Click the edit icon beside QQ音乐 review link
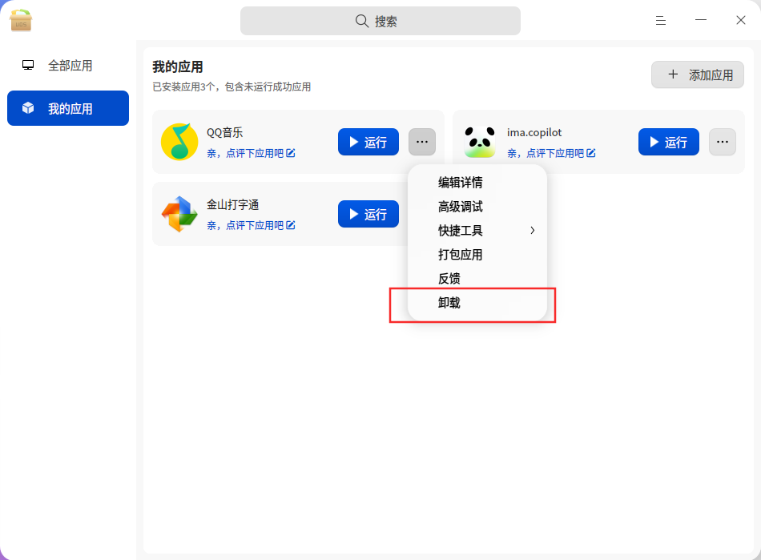The height and width of the screenshot is (560, 761). pyautogui.click(x=291, y=153)
